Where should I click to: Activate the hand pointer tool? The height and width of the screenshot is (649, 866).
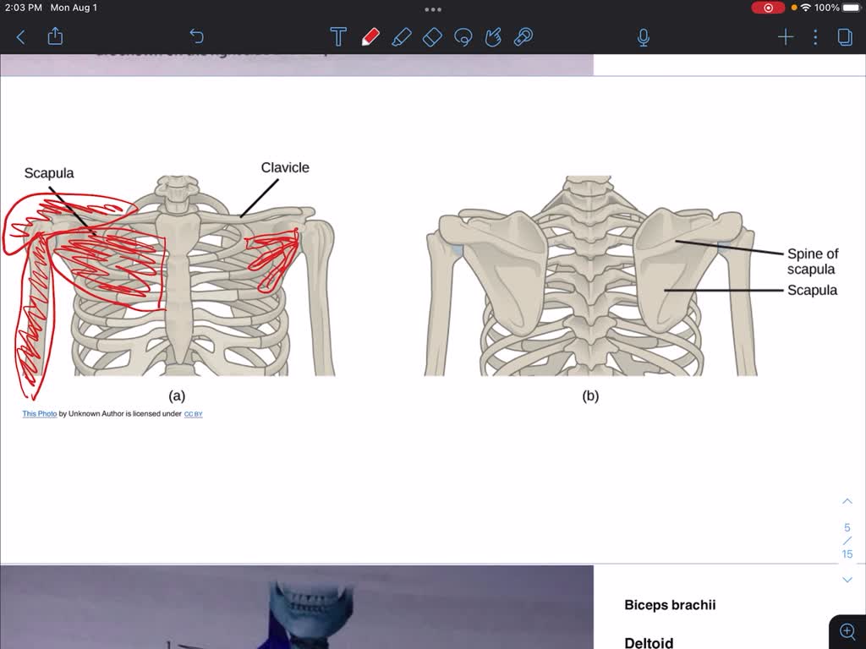pyautogui.click(x=492, y=36)
